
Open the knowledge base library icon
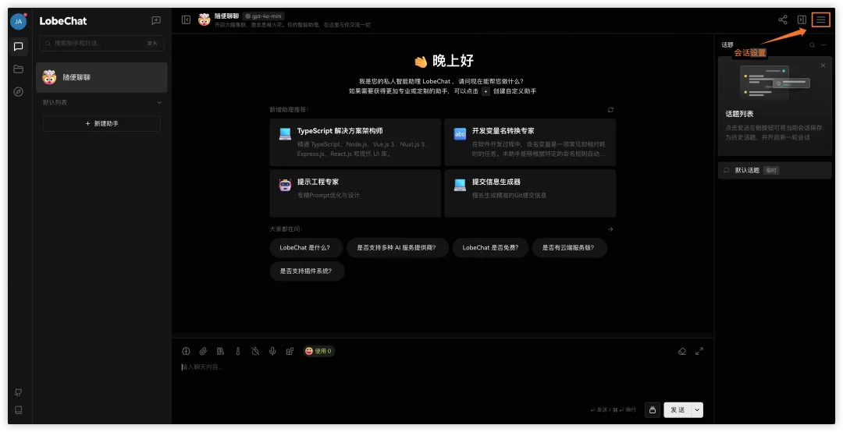click(x=220, y=351)
